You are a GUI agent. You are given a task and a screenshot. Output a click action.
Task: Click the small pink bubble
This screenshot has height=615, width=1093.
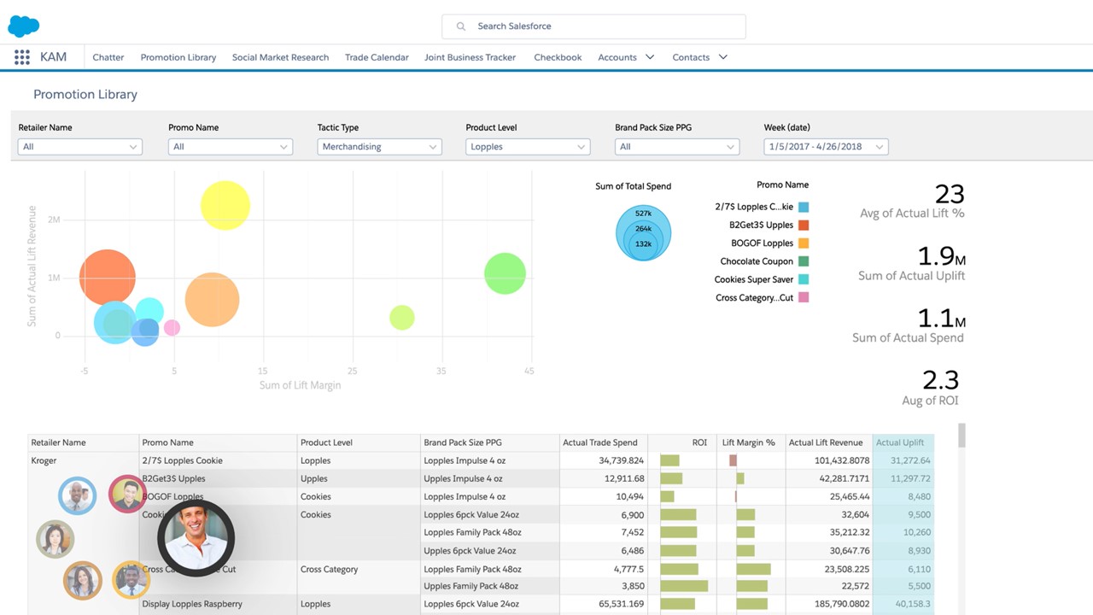[172, 327]
